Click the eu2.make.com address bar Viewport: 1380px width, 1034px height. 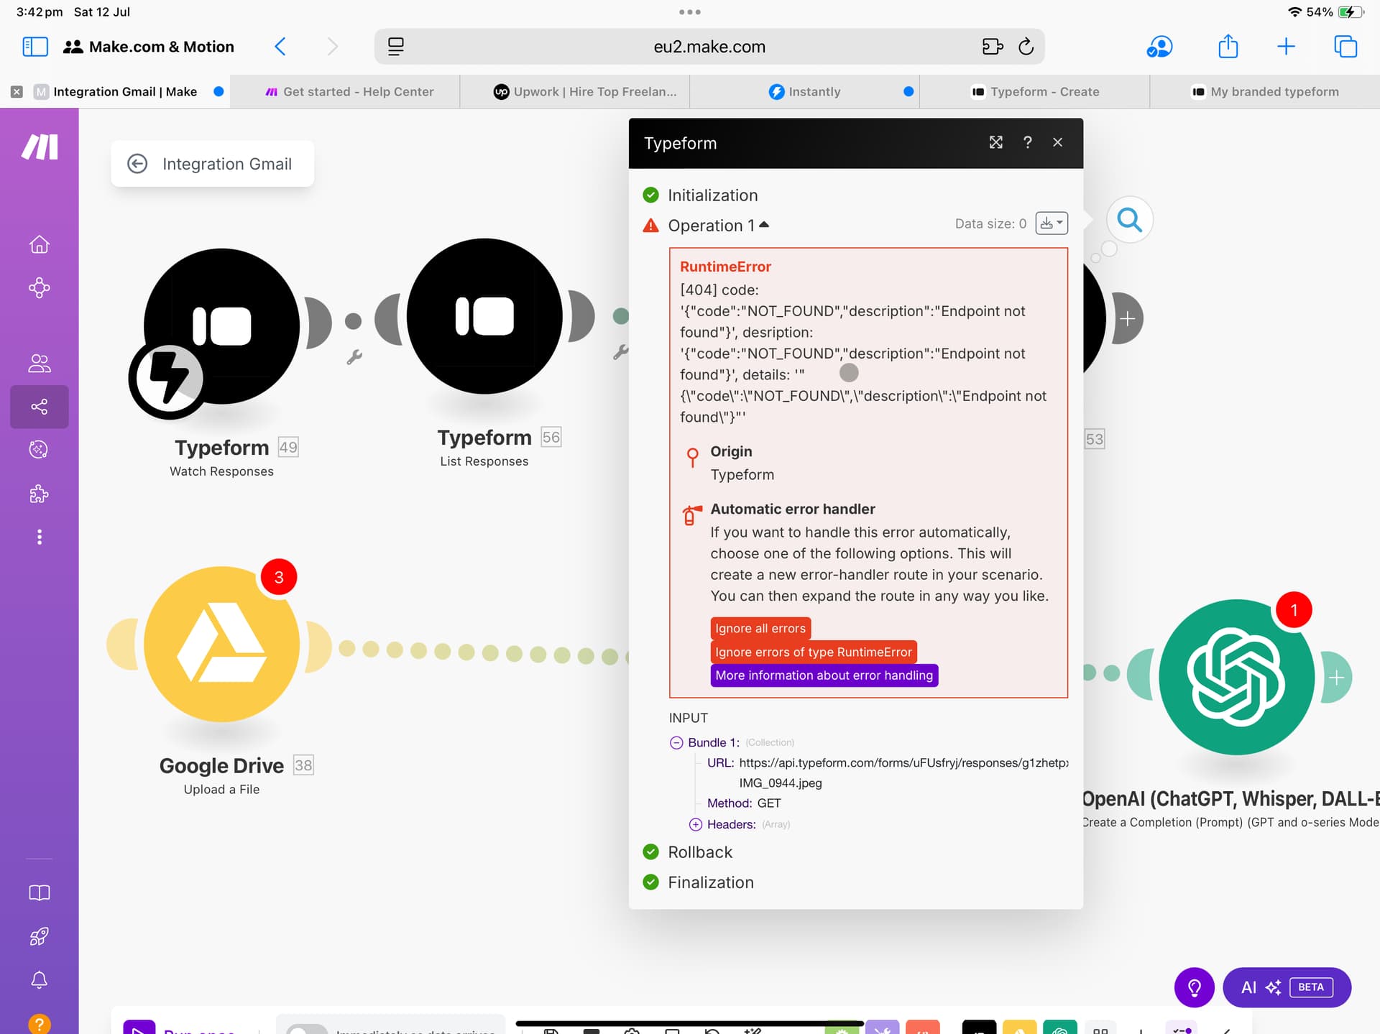pyautogui.click(x=709, y=47)
